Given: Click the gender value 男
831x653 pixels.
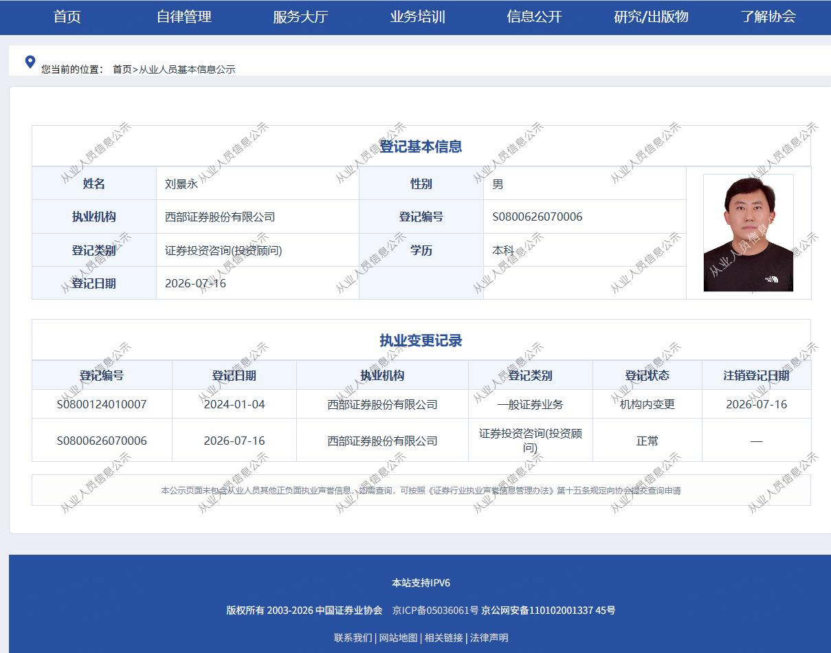Looking at the screenshot, I should click(x=498, y=184).
